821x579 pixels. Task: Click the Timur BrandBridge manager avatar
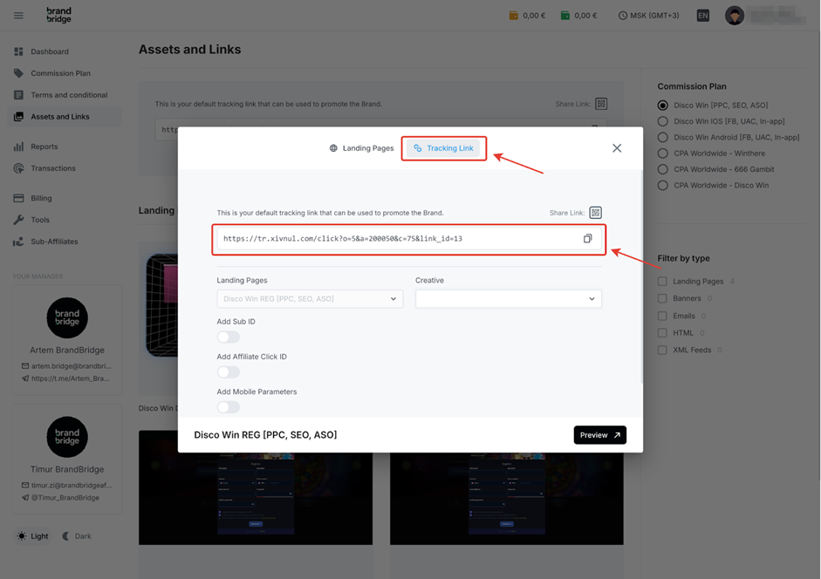point(67,437)
